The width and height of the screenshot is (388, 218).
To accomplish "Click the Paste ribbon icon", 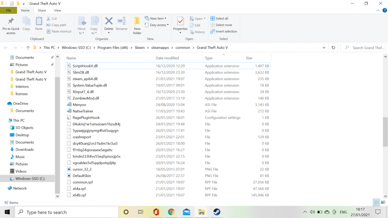I will [38, 24].
